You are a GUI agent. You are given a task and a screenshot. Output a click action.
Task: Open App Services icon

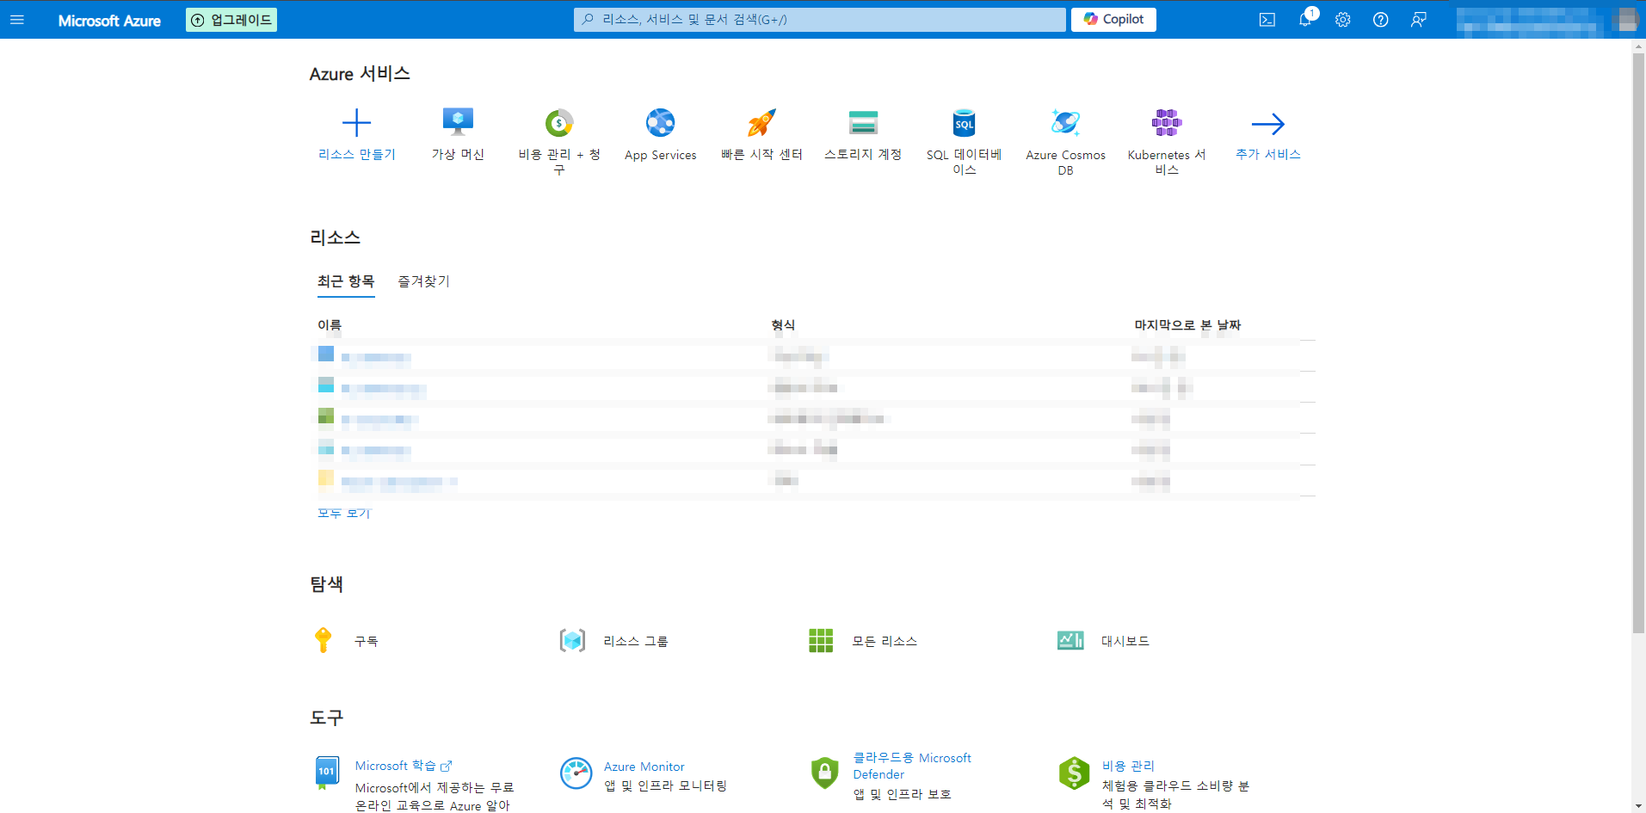tap(661, 123)
